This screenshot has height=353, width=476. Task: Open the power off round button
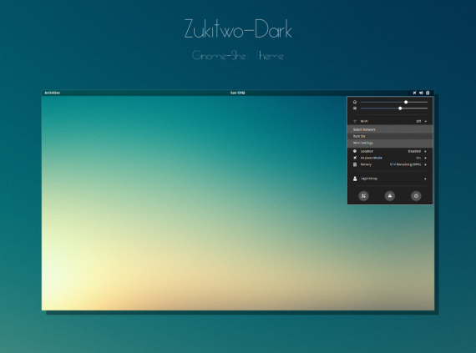(416, 196)
